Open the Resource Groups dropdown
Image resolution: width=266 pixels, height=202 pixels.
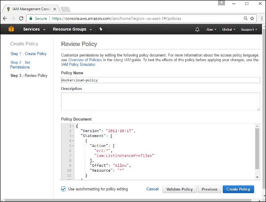[72, 29]
